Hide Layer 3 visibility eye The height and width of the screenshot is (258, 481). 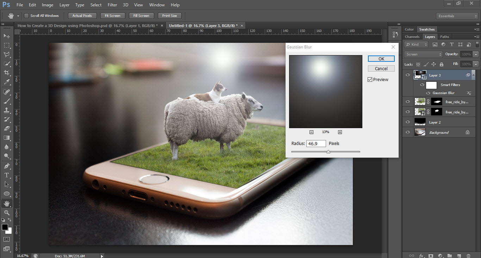[x=408, y=75]
